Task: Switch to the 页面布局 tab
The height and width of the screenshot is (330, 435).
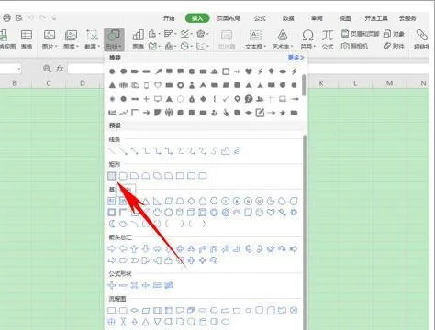Action: click(x=229, y=18)
